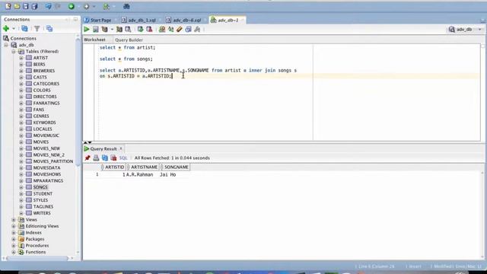Viewport: 487px width, 274px height.
Task: Switch to the Query Builder tab
Action: point(129,40)
